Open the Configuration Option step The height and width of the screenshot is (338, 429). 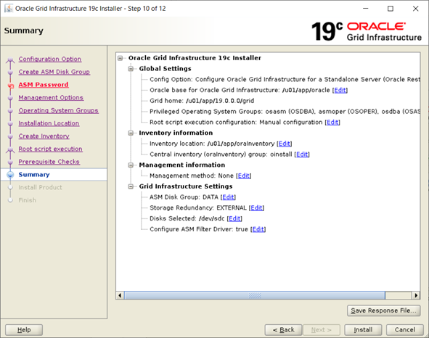click(x=50, y=59)
